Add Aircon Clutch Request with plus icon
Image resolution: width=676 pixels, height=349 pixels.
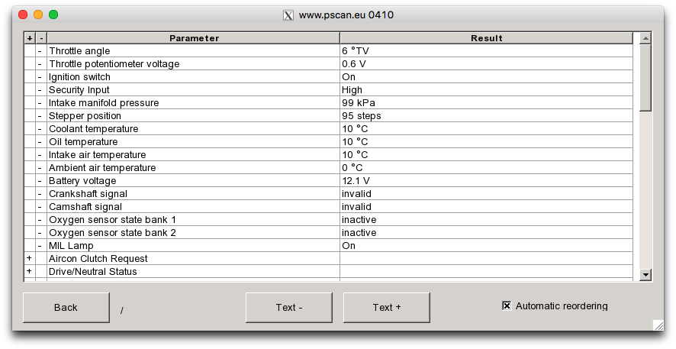click(x=29, y=258)
